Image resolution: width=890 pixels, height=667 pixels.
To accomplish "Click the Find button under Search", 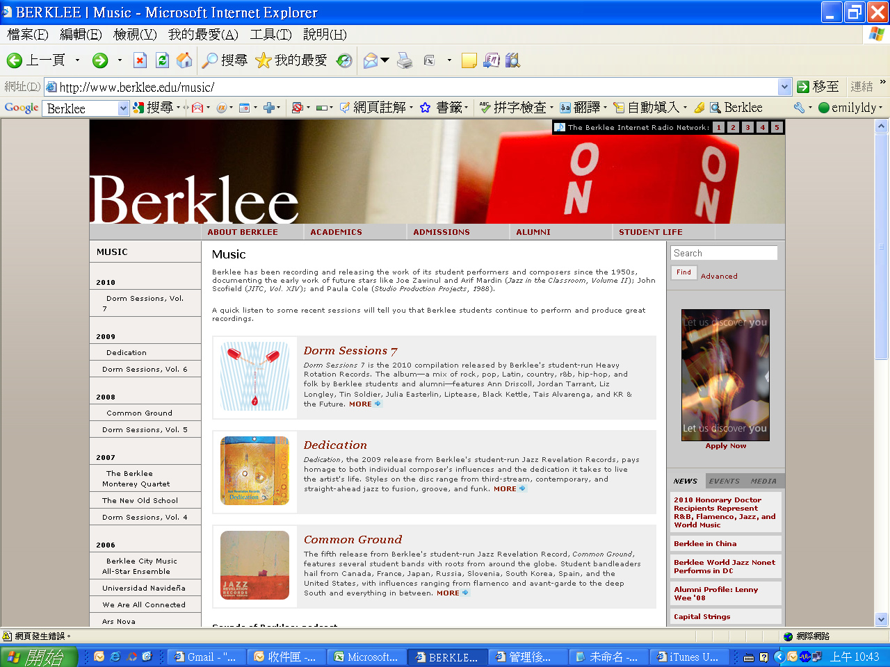I will click(684, 272).
